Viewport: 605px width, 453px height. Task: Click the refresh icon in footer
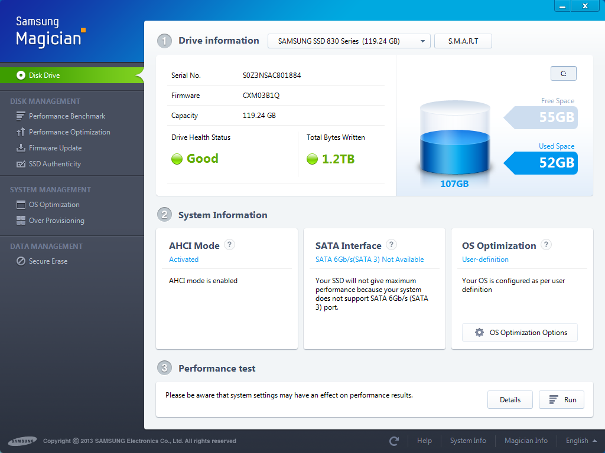394,441
